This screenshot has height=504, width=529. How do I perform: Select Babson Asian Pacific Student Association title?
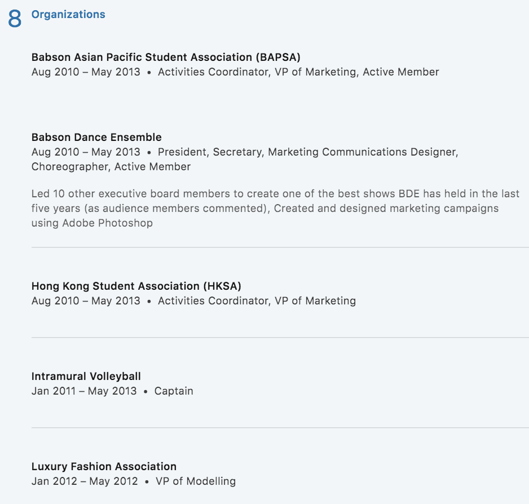166,58
